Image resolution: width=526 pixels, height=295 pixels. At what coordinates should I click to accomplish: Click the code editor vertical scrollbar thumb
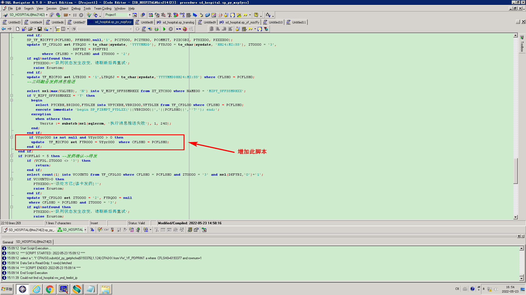click(x=515, y=171)
